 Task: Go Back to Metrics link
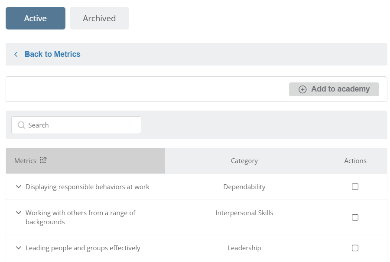click(52, 54)
